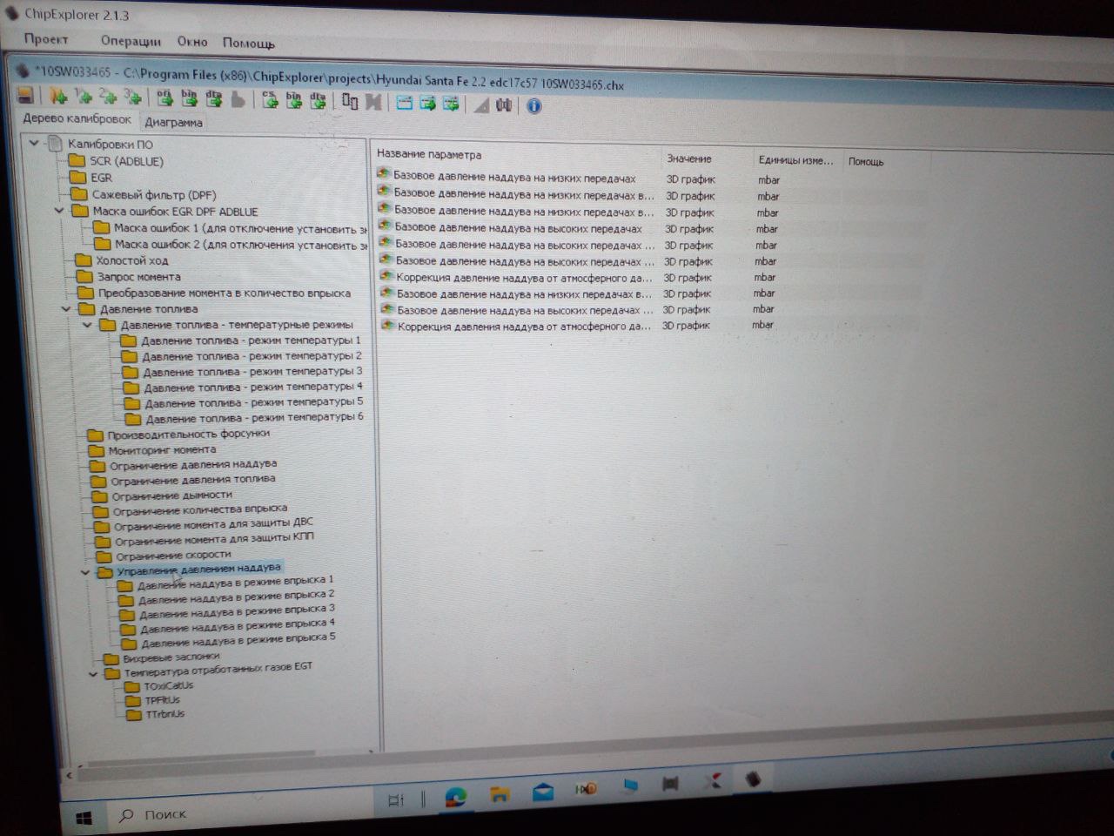This screenshot has height=836, width=1114.
Task: Open first 'Базовое давление наддува на низких передачах' map
Action: [x=513, y=178]
